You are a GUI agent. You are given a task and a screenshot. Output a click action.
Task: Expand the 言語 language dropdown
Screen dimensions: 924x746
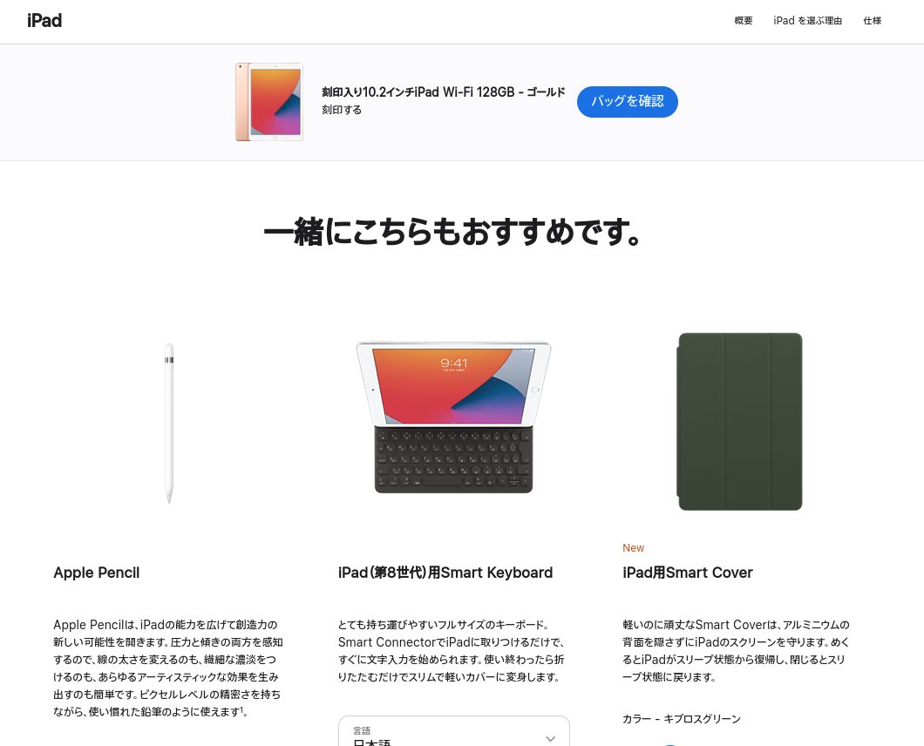[x=454, y=731]
